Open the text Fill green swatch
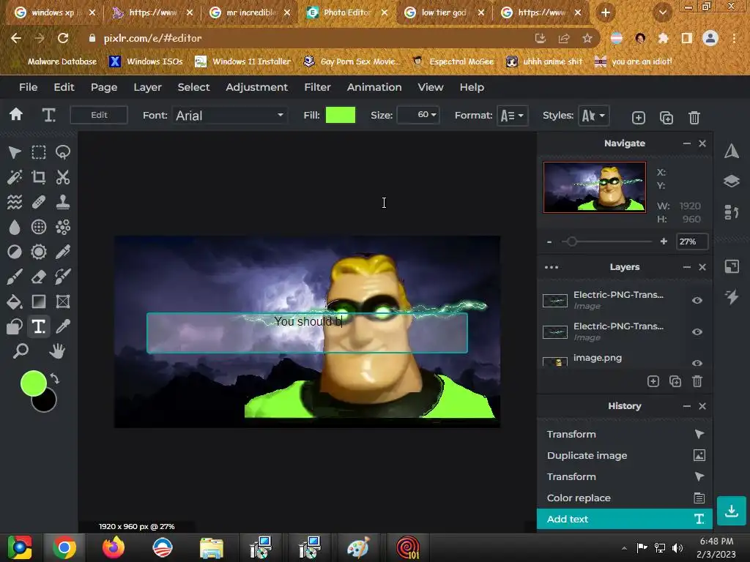The image size is (750, 562). point(341,115)
